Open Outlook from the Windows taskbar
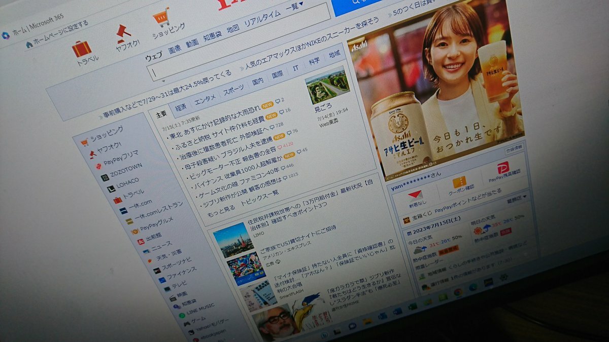Image resolution: width=609 pixels, height=342 pixels. coord(382,316)
